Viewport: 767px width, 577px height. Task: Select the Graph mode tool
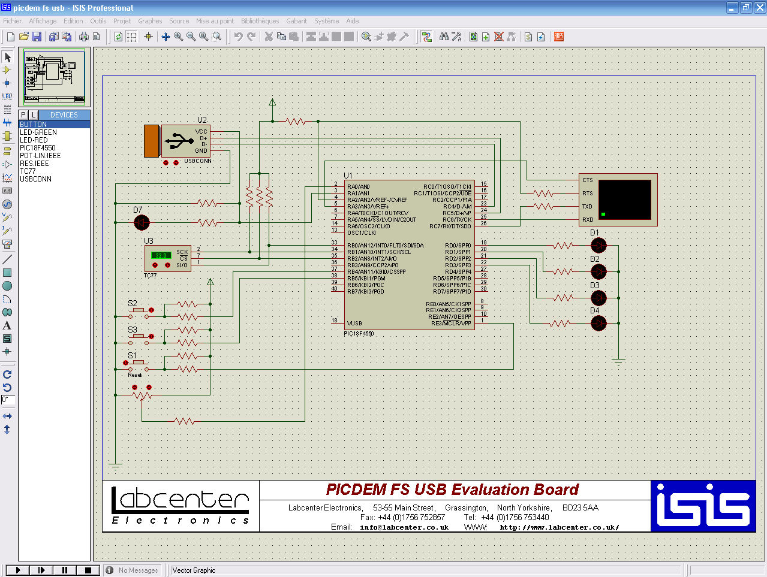coord(7,177)
